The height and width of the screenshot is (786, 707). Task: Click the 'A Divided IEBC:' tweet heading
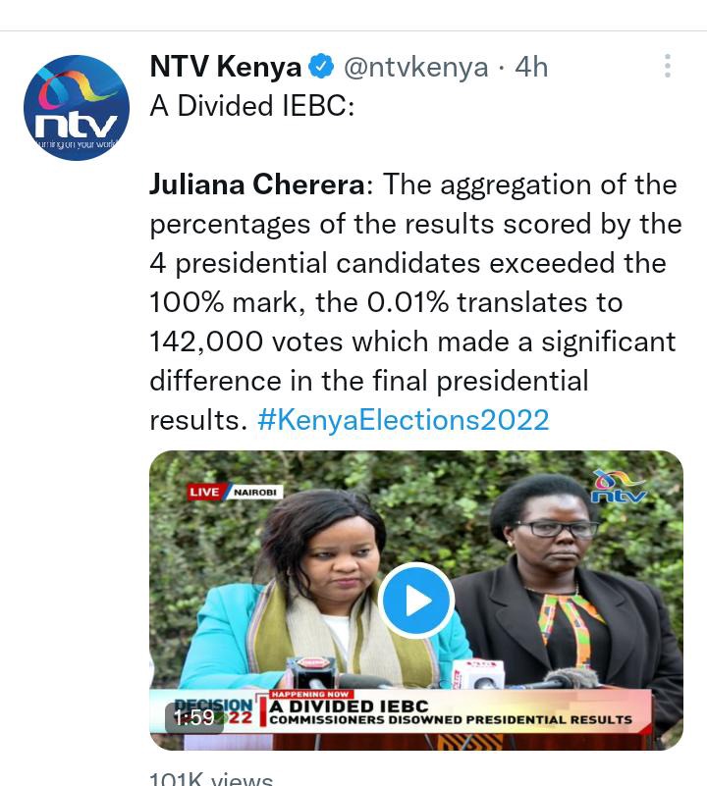(x=252, y=106)
